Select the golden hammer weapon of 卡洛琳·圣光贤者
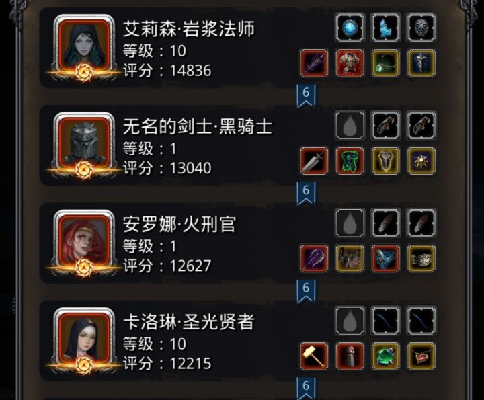The image size is (484, 400). point(314,356)
